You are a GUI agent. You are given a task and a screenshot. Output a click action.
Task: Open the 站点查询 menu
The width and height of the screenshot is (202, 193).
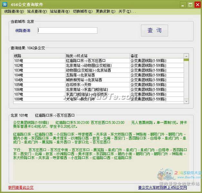point(37,12)
